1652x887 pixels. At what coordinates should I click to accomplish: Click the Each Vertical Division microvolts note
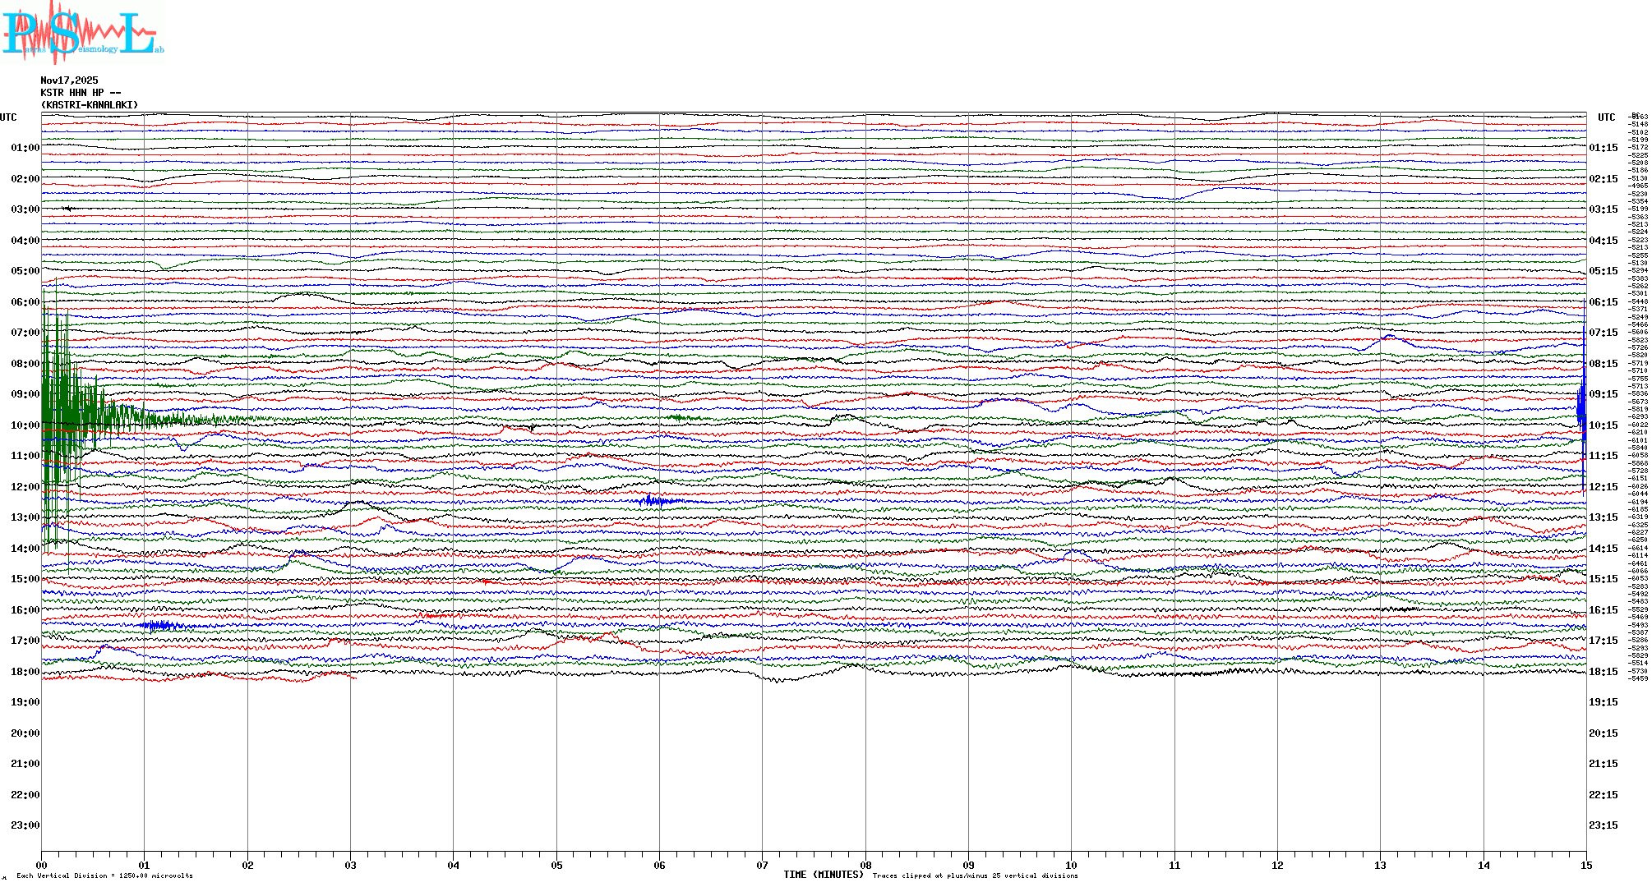104,876
